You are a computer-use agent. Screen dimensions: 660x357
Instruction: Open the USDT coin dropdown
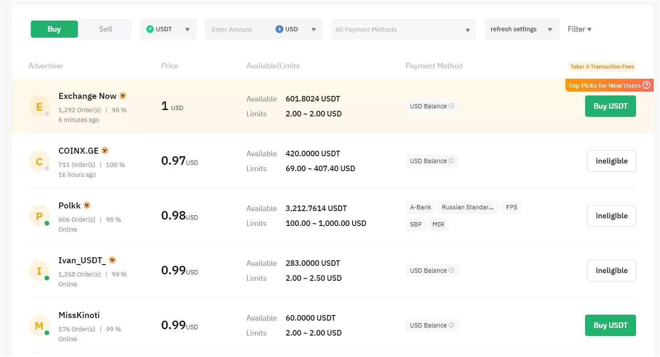pyautogui.click(x=168, y=29)
